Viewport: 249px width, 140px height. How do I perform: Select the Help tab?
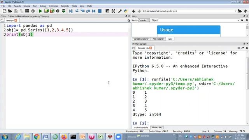point(170,39)
